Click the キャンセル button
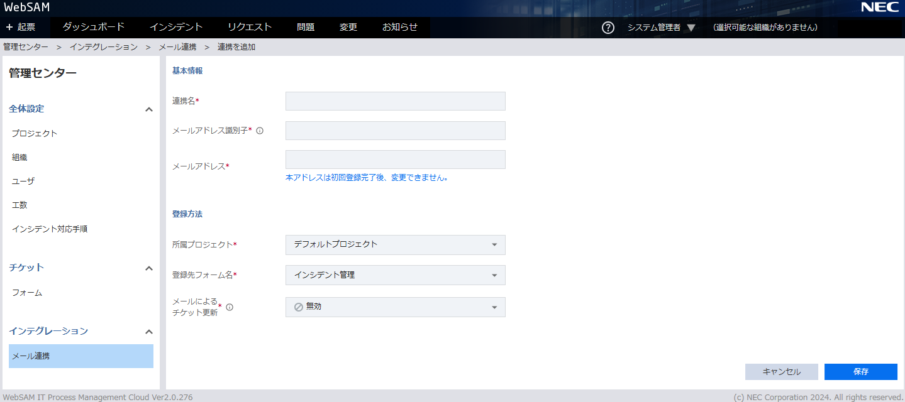The width and height of the screenshot is (905, 402). click(x=781, y=372)
